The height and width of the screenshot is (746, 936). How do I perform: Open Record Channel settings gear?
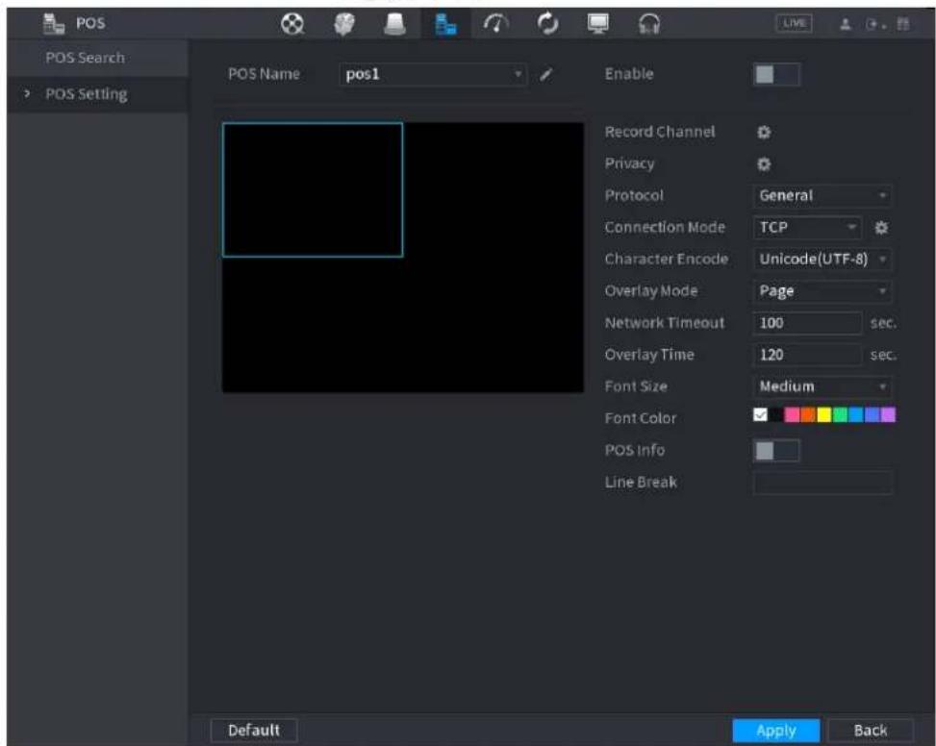click(764, 132)
